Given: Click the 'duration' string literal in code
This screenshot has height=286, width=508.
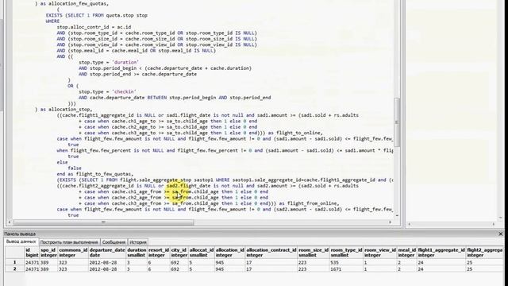Looking at the screenshot, I should coord(125,62).
